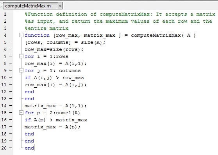Image resolution: width=218 pixels, height=155 pixels.
Task: Place cursor in 'if A(p) > matrix_max'
Action: (56, 120)
